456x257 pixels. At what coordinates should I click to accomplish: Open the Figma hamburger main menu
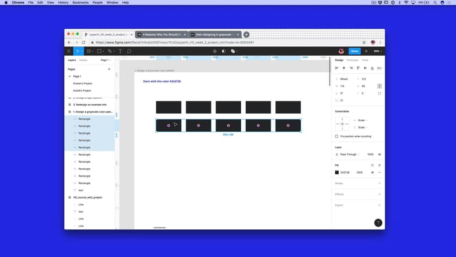[69, 51]
